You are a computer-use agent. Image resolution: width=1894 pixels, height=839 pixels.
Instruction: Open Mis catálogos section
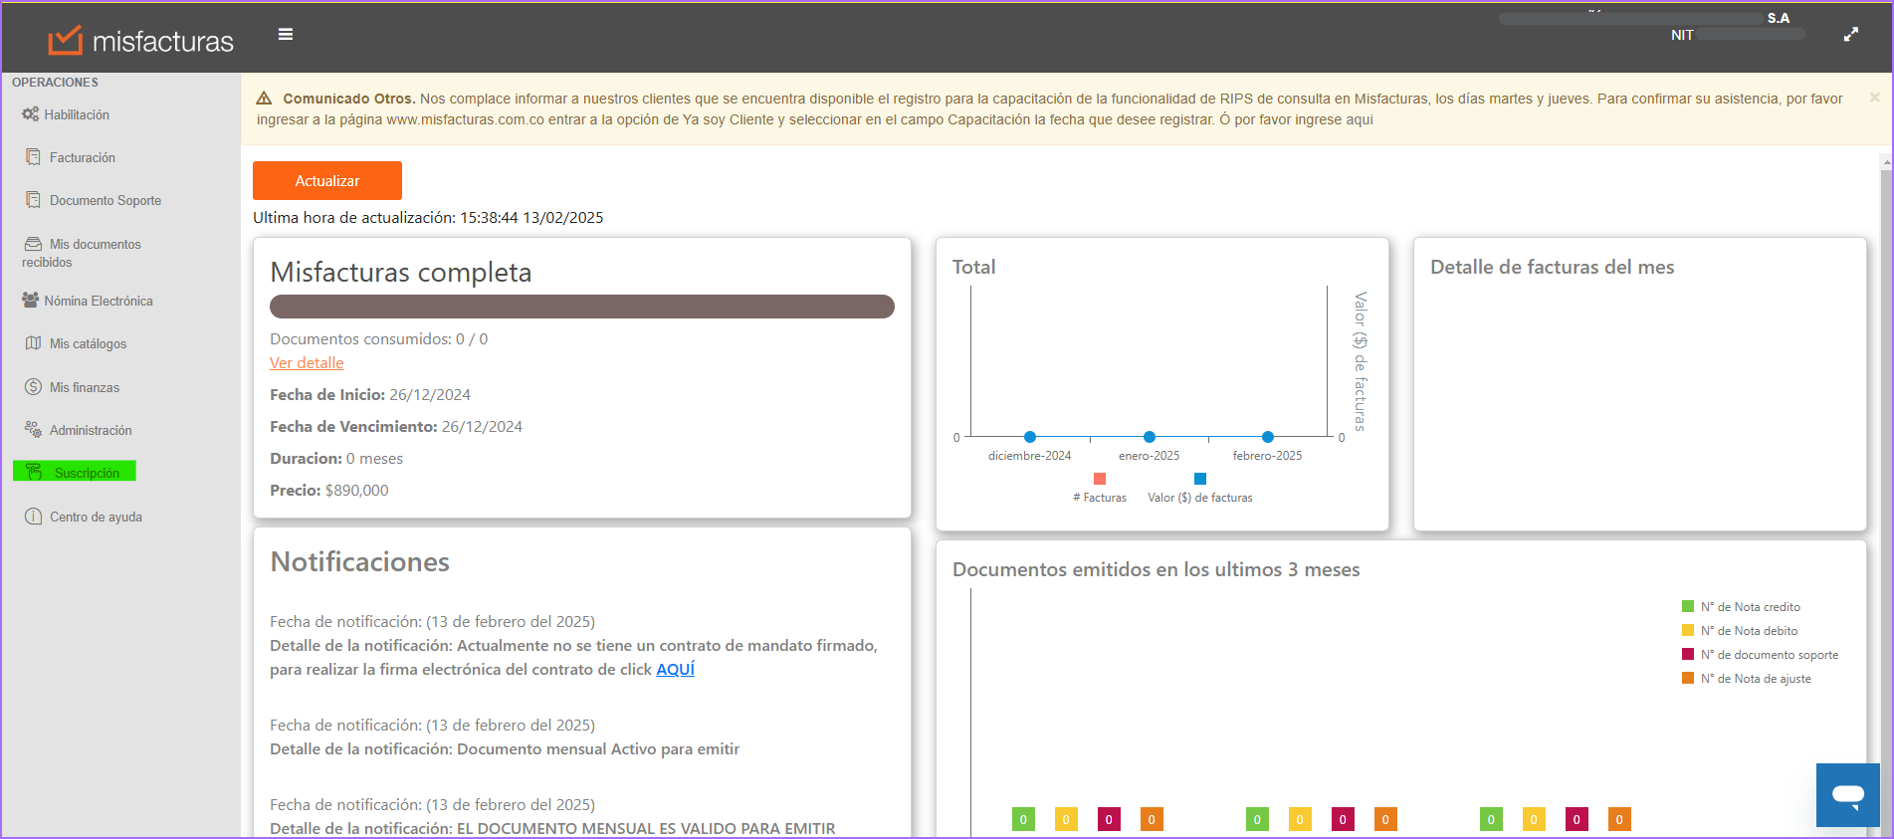click(x=89, y=343)
